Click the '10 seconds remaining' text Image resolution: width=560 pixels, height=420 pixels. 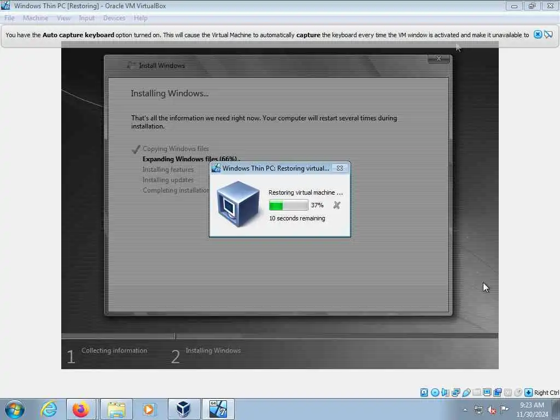point(297,218)
